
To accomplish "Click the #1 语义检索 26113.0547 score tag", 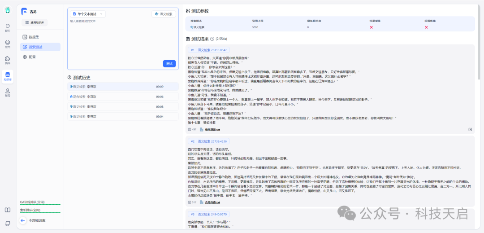I will tap(209, 50).
